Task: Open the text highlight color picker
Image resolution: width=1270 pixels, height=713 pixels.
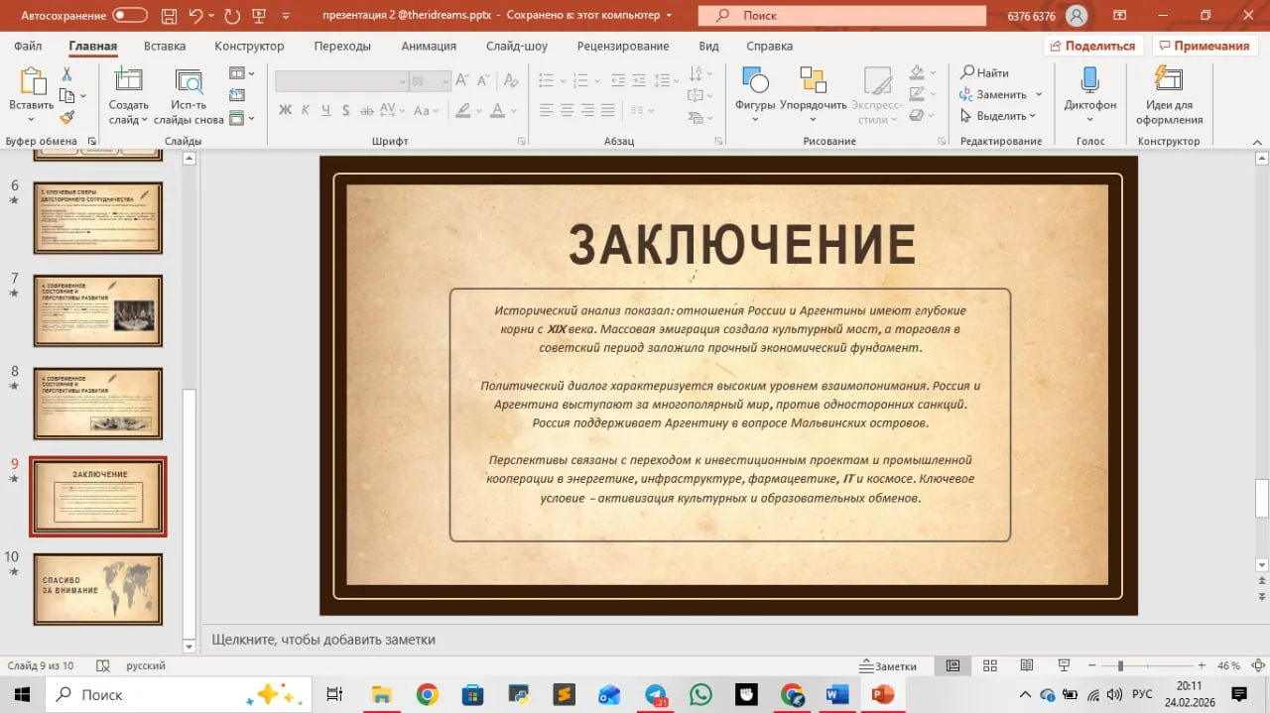Action: [x=464, y=110]
